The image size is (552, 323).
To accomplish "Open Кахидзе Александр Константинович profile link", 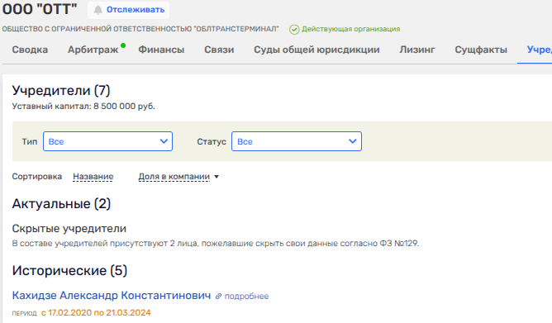I will click(x=112, y=296).
